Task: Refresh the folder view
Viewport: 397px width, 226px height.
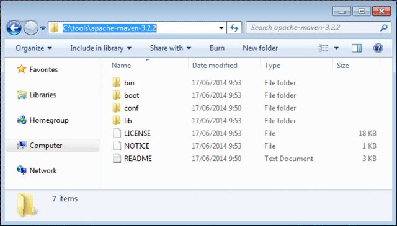Action: (234, 28)
